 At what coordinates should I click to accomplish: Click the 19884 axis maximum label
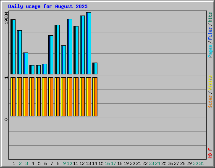point(6,18)
